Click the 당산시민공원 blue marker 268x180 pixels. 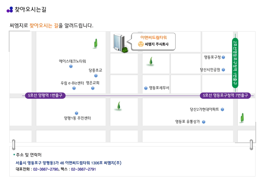pos(223,70)
